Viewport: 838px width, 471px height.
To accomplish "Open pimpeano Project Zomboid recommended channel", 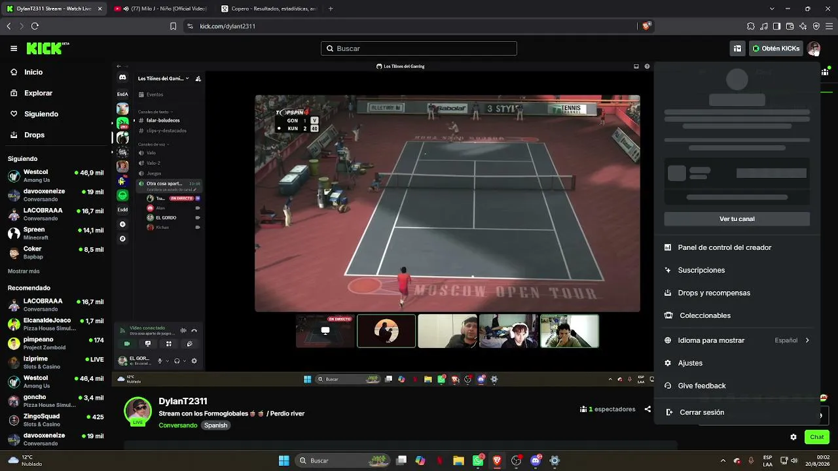I will (x=56, y=343).
